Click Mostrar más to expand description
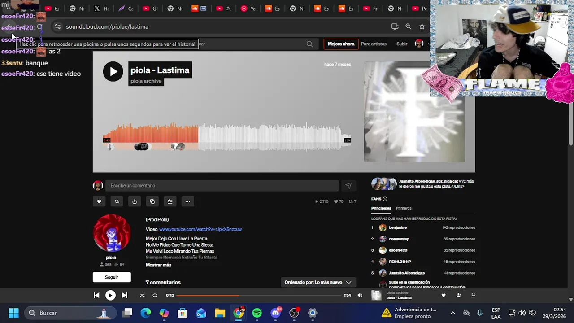The image size is (574, 323). point(158,265)
